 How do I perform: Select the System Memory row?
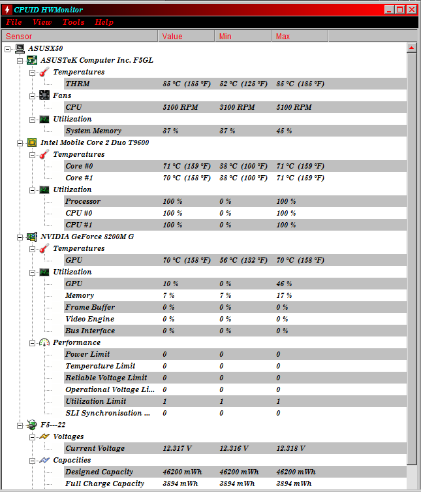coord(235,131)
